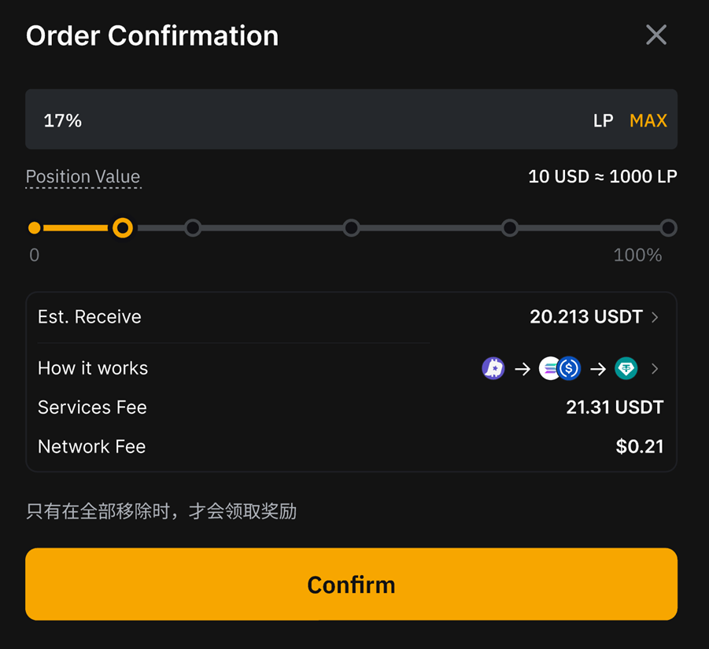Click the blue USDC coin icon
This screenshot has width=709, height=649.
click(x=568, y=368)
